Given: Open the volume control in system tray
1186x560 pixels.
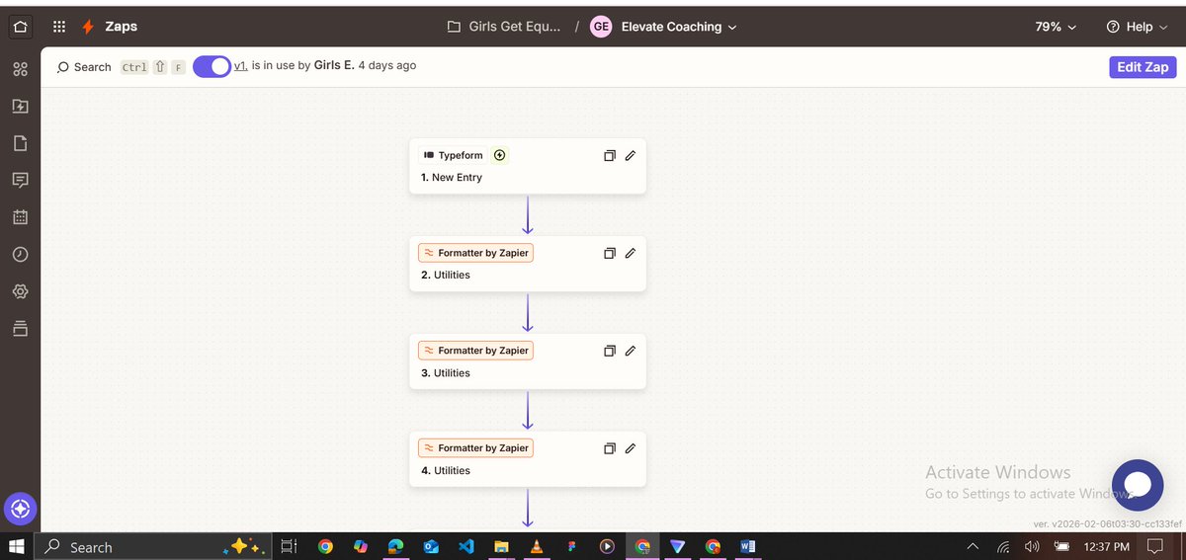Looking at the screenshot, I should 1033,546.
